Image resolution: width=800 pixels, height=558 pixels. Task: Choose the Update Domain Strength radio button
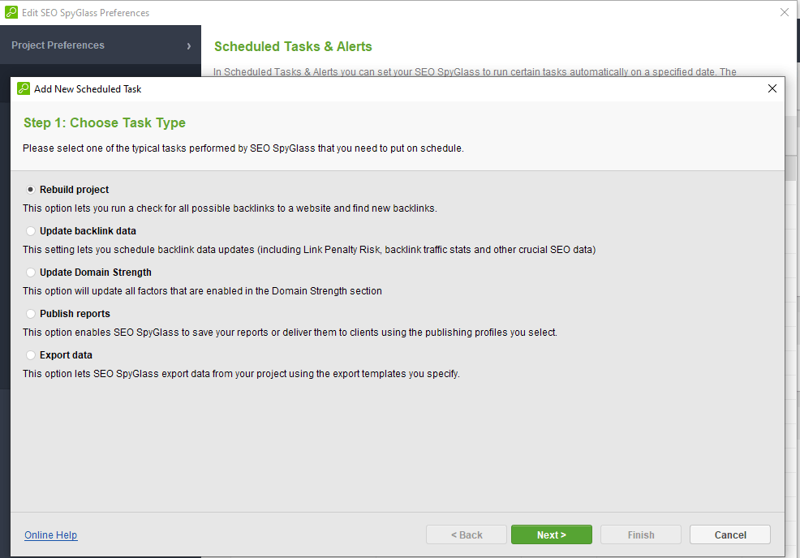31,273
